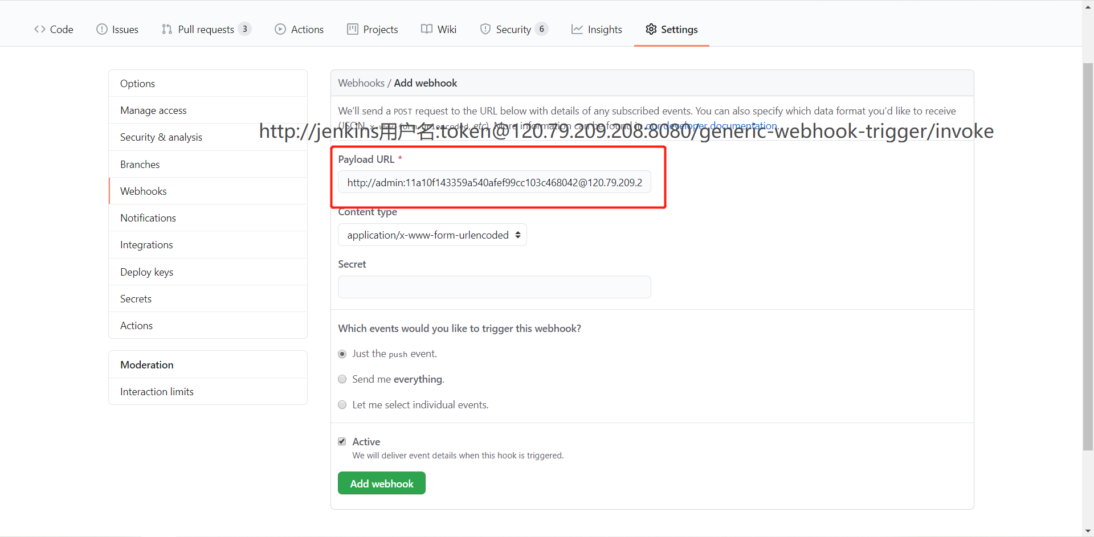Viewport: 1094px width, 537px height.
Task: Open Actions in settings sidebar
Action: 208,326
